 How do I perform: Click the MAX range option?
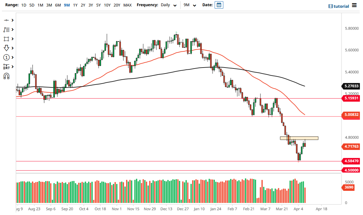click(x=127, y=5)
